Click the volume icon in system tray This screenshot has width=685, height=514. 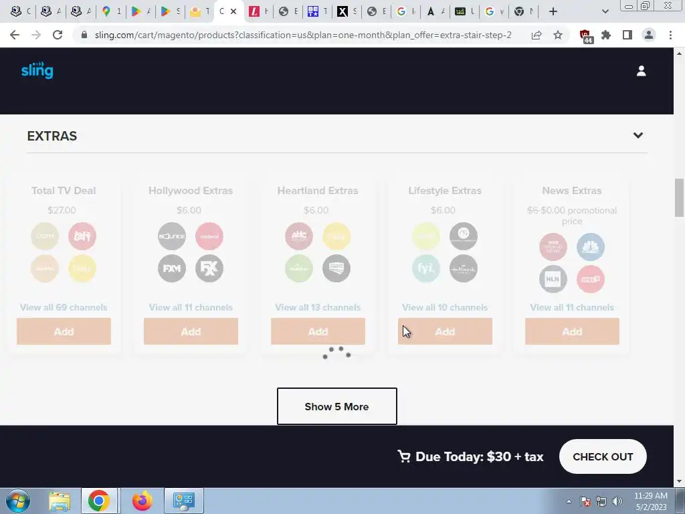click(x=617, y=501)
